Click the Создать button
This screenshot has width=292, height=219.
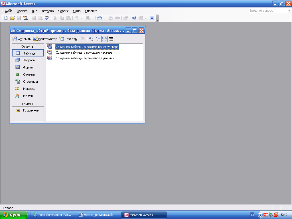68,39
